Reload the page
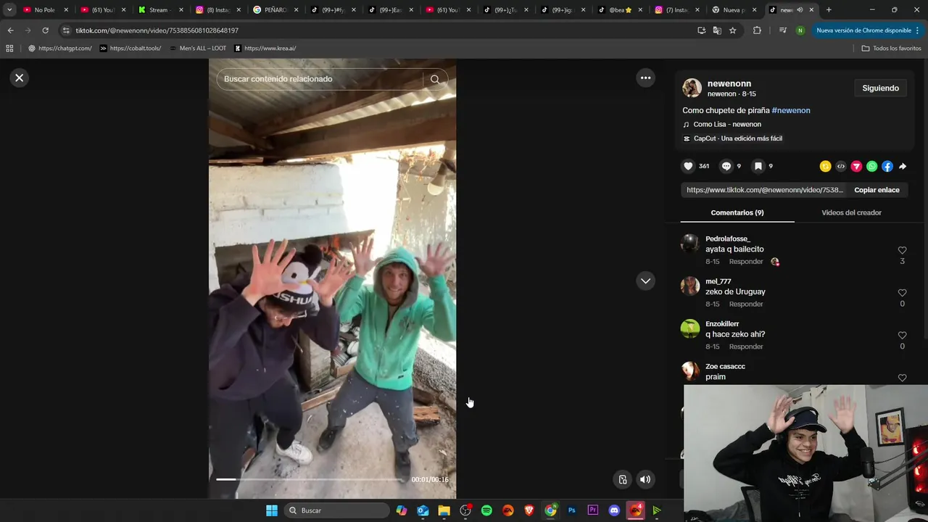Viewport: 928px width, 522px height. point(45,30)
